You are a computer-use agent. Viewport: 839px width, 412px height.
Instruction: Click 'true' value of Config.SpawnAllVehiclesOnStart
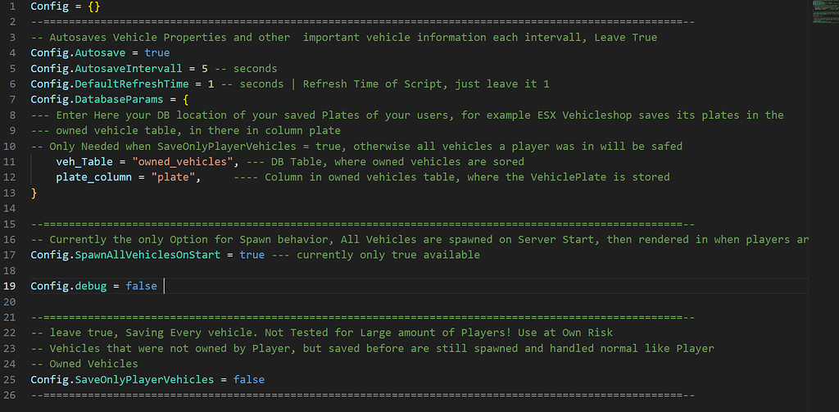(252, 255)
